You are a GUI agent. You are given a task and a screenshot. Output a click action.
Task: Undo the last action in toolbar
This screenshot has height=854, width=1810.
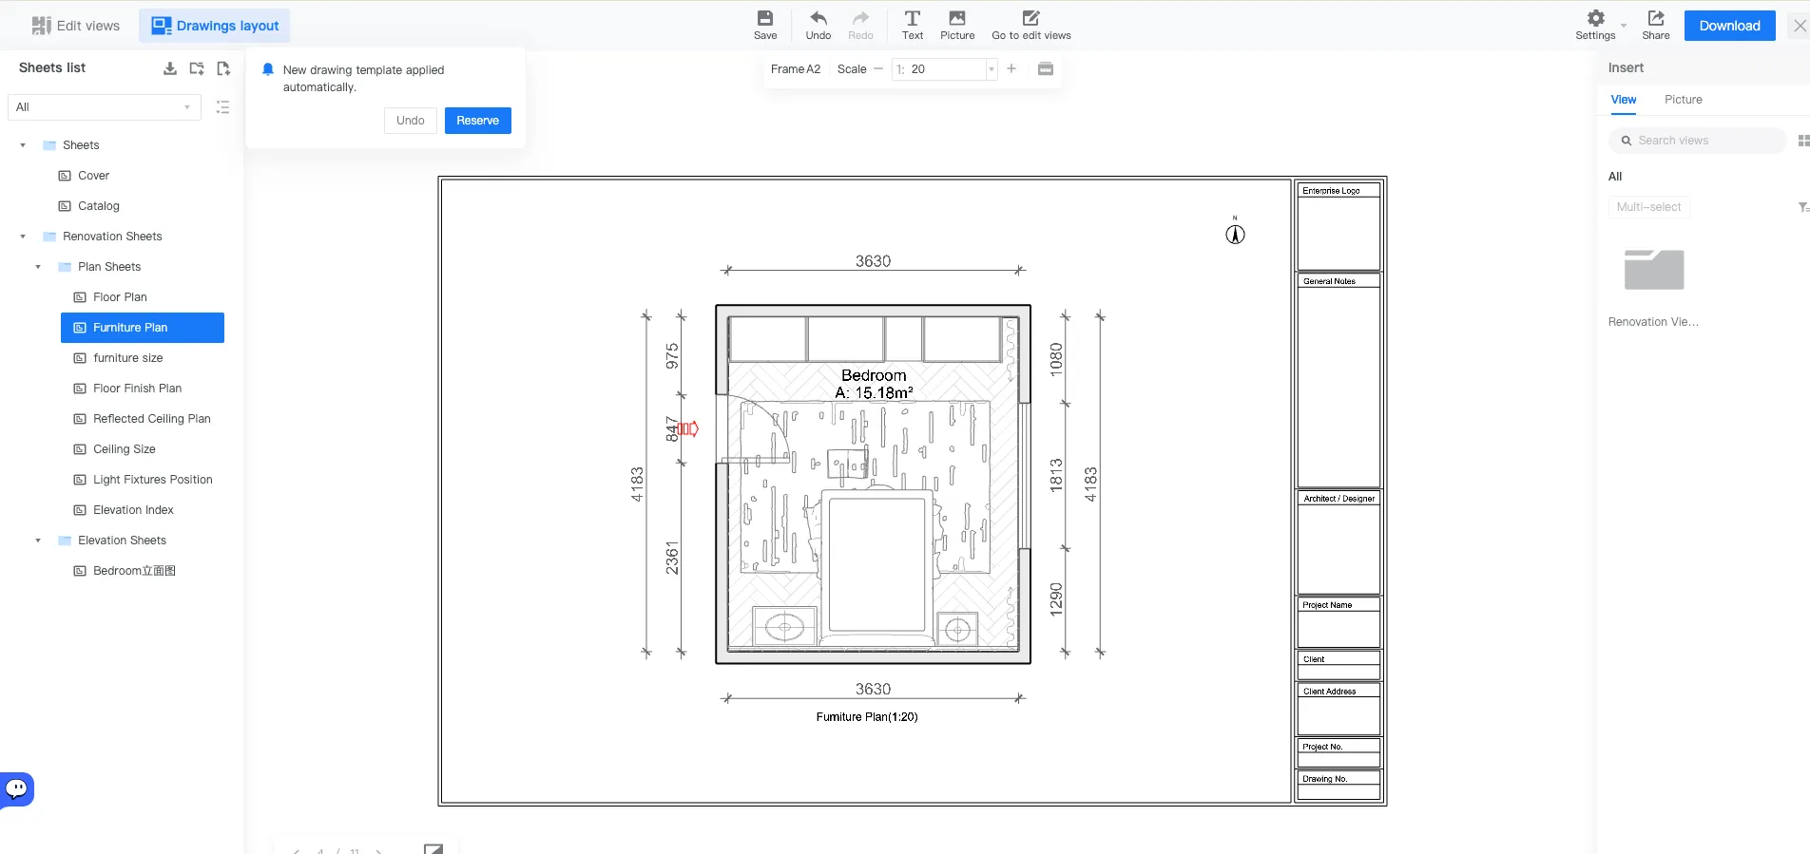[818, 25]
